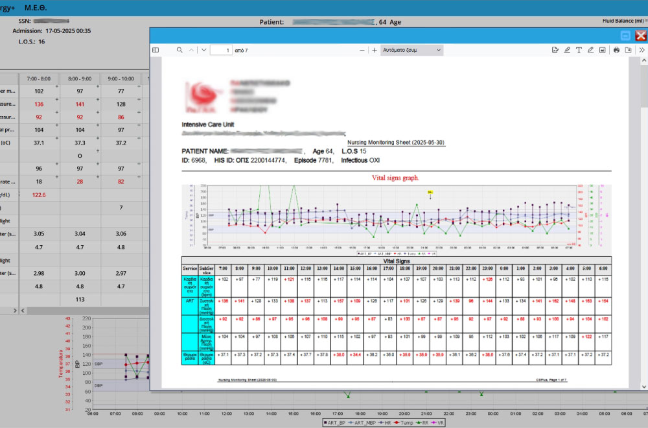Click the red 141 pressure value
This screenshot has height=428, width=648.
pyautogui.click(x=80, y=104)
